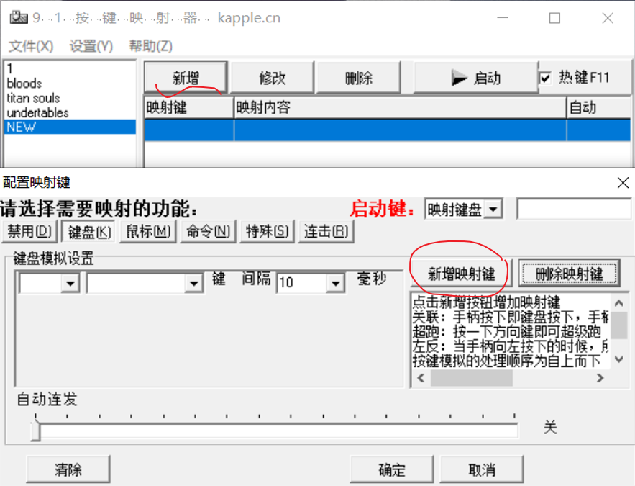
Task: Click the 自动 column header
Action: tap(598, 107)
